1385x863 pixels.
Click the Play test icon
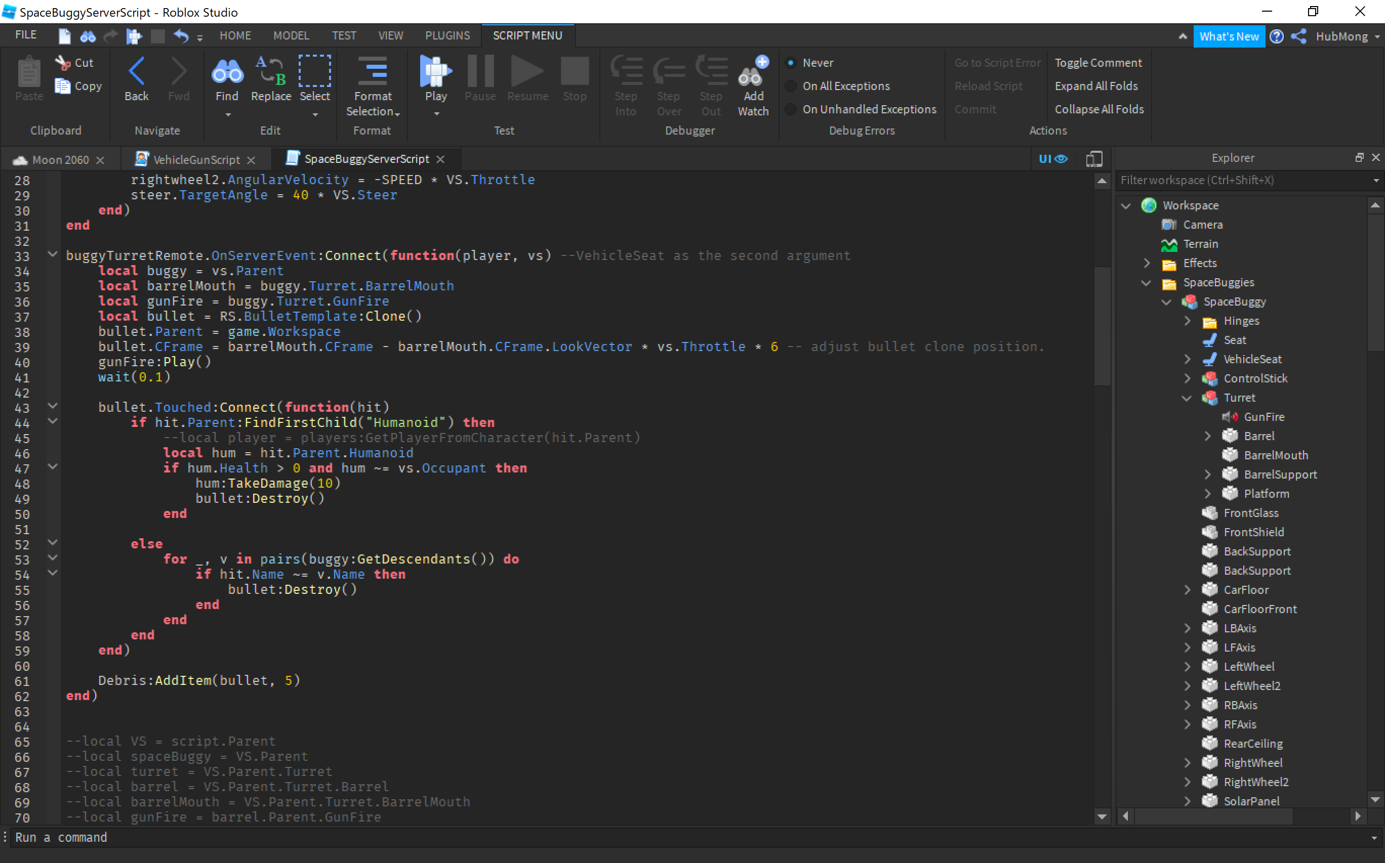tap(435, 72)
